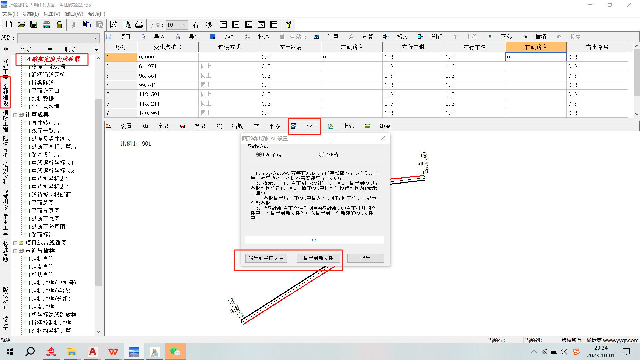Viewport: 640px width, 360px height.
Task: Check the 横坡变化数据 checkbox
Action: [x=28, y=67]
